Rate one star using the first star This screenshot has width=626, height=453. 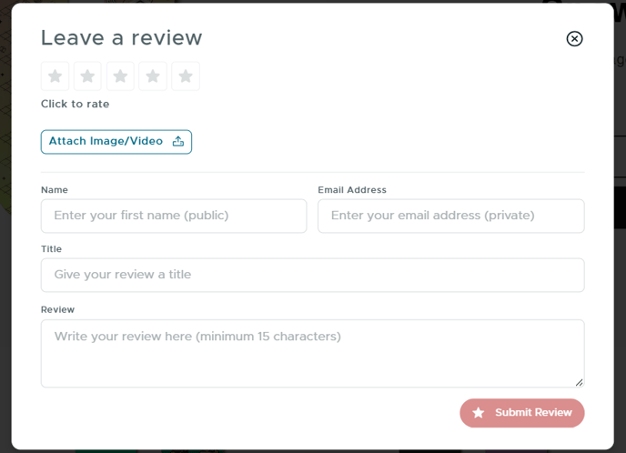click(x=56, y=76)
